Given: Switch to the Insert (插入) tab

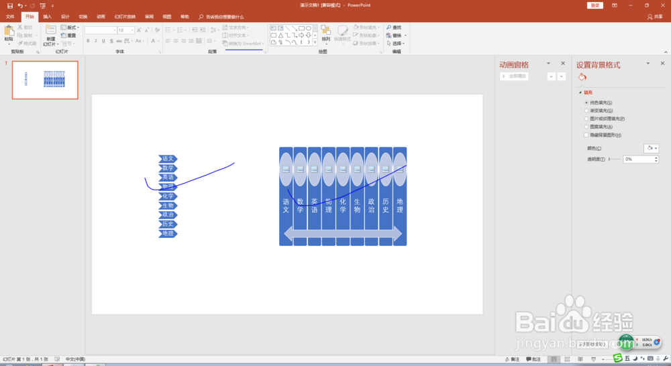Looking at the screenshot, I should (x=47, y=17).
